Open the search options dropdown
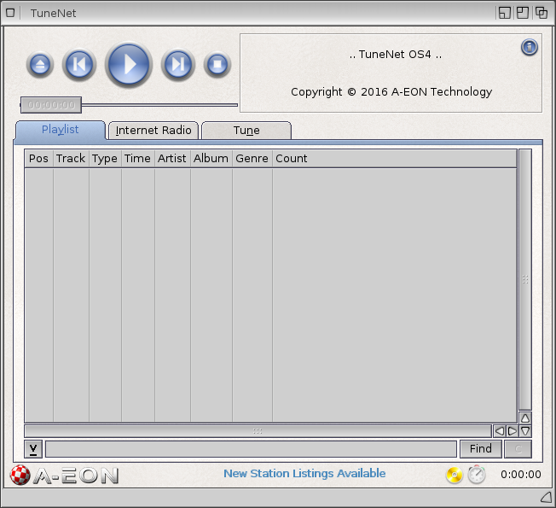 (33, 449)
